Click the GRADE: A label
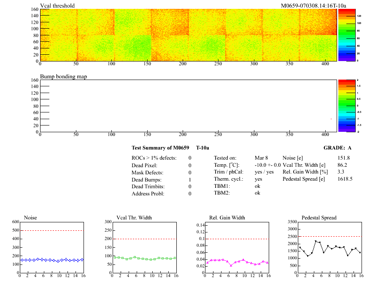 tap(337, 148)
